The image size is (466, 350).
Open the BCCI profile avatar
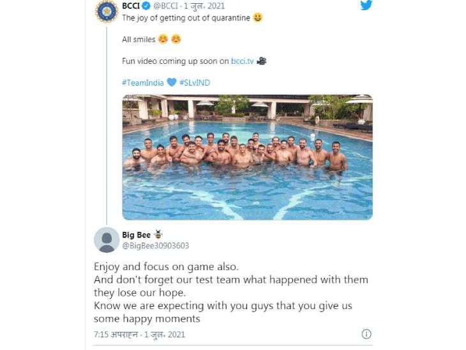point(107,11)
